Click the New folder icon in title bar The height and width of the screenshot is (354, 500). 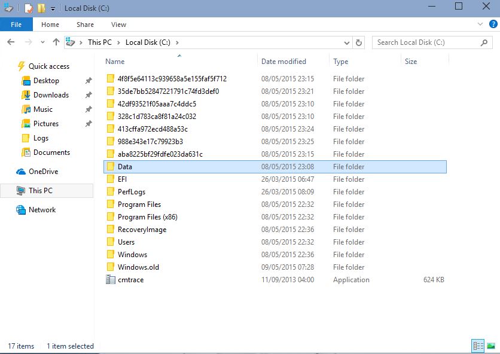coord(41,8)
